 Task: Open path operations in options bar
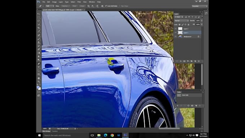pyautogui.click(x=89, y=6)
